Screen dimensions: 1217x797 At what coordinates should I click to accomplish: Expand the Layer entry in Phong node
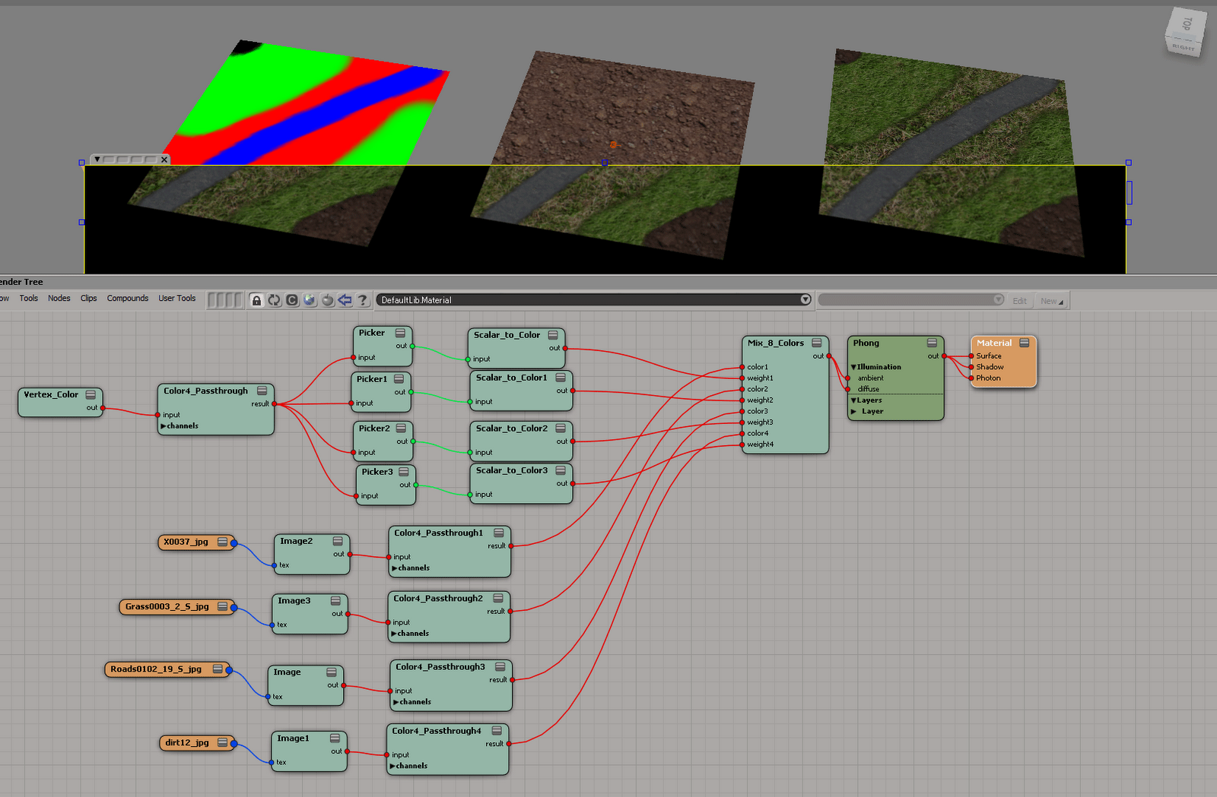(x=853, y=411)
